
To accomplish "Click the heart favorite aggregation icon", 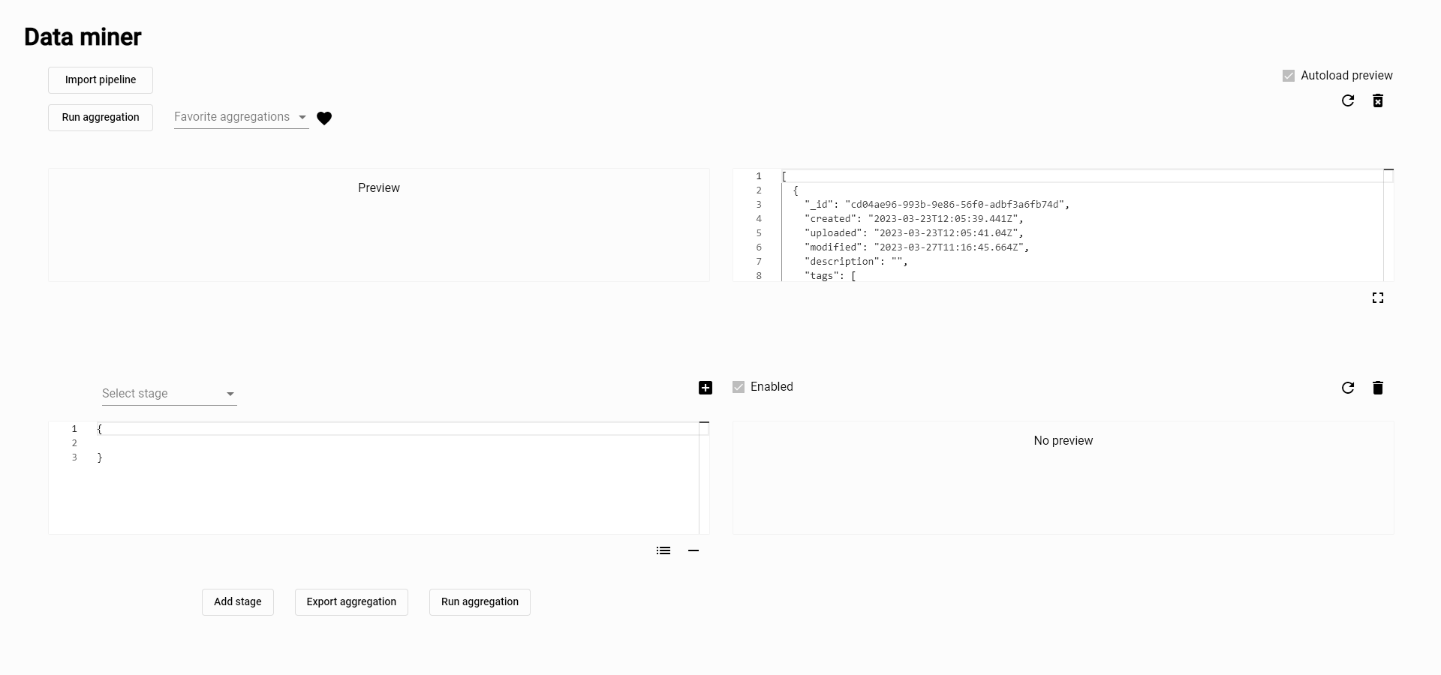I will [324, 118].
